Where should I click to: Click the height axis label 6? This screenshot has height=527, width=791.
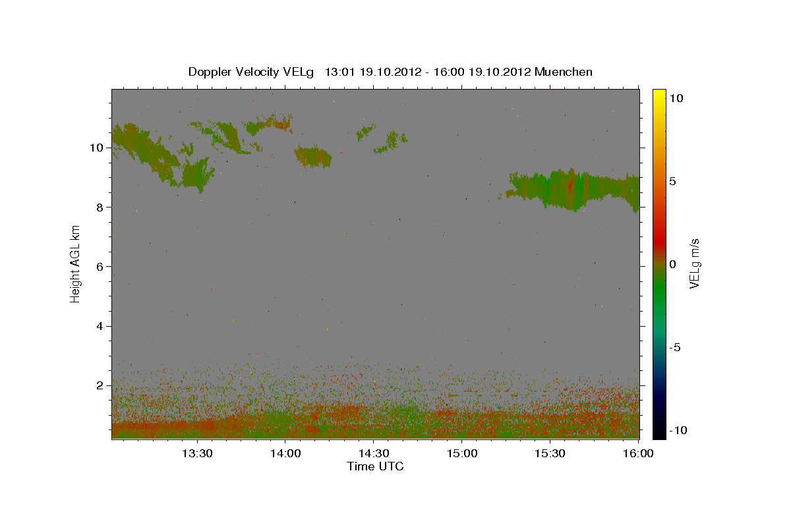(x=101, y=266)
